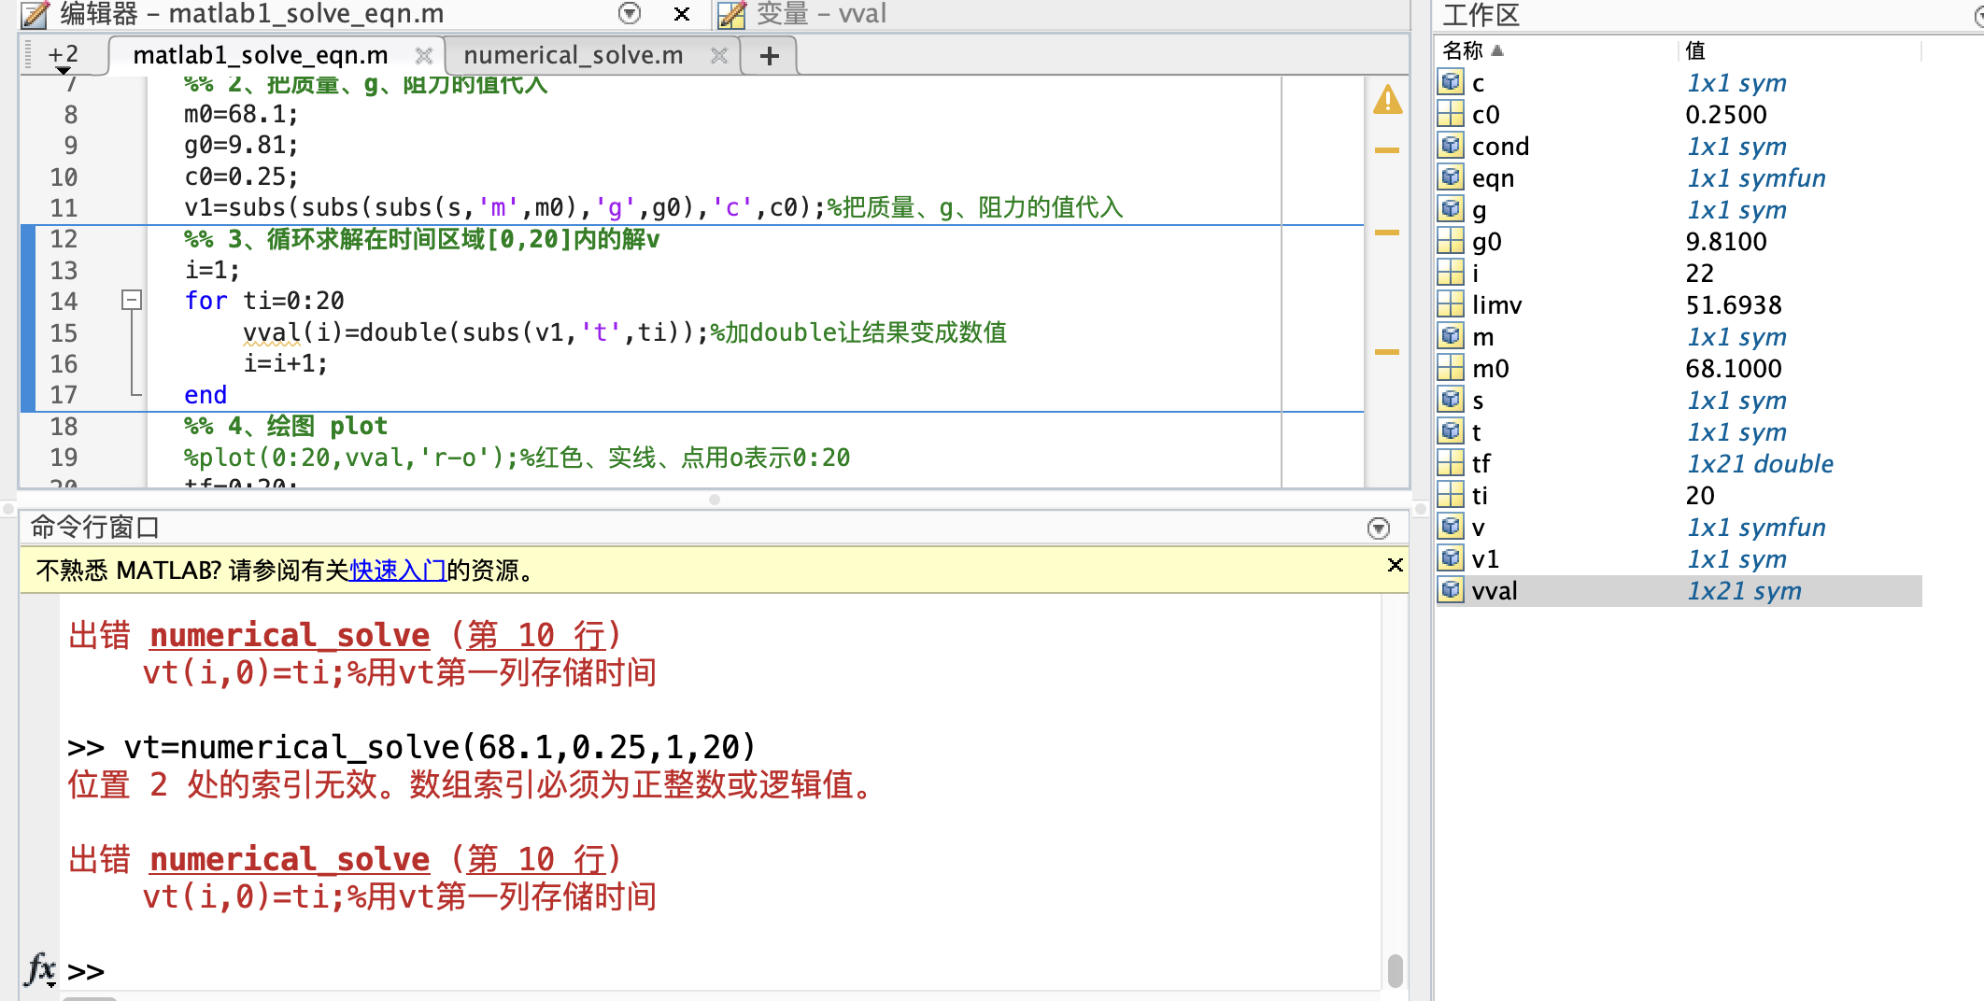Open the command window actions dropdown

[x=1378, y=529]
